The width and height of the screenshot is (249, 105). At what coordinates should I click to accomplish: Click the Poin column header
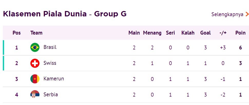(241, 33)
